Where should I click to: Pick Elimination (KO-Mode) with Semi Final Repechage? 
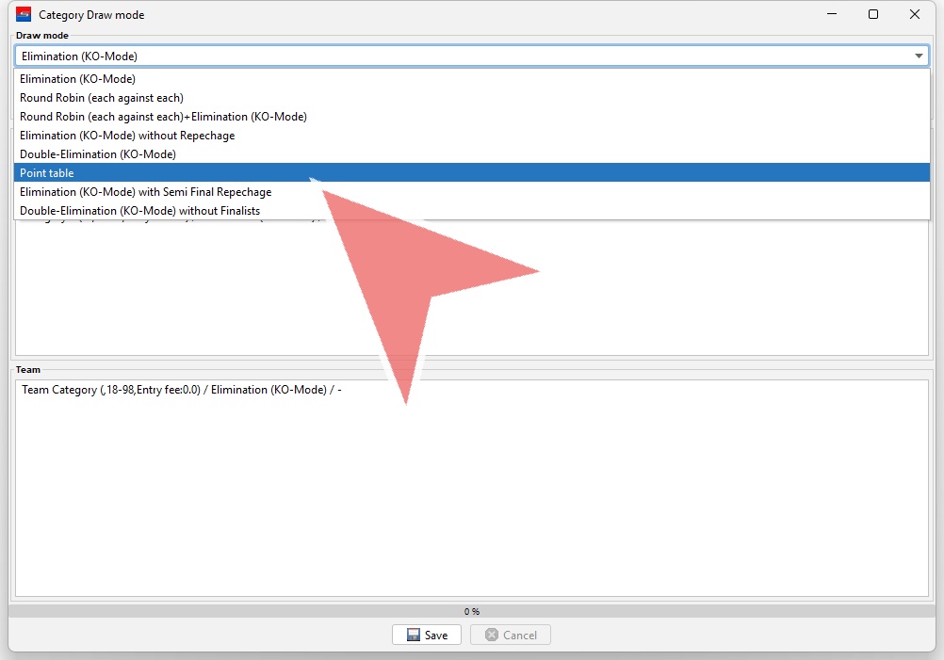click(145, 192)
